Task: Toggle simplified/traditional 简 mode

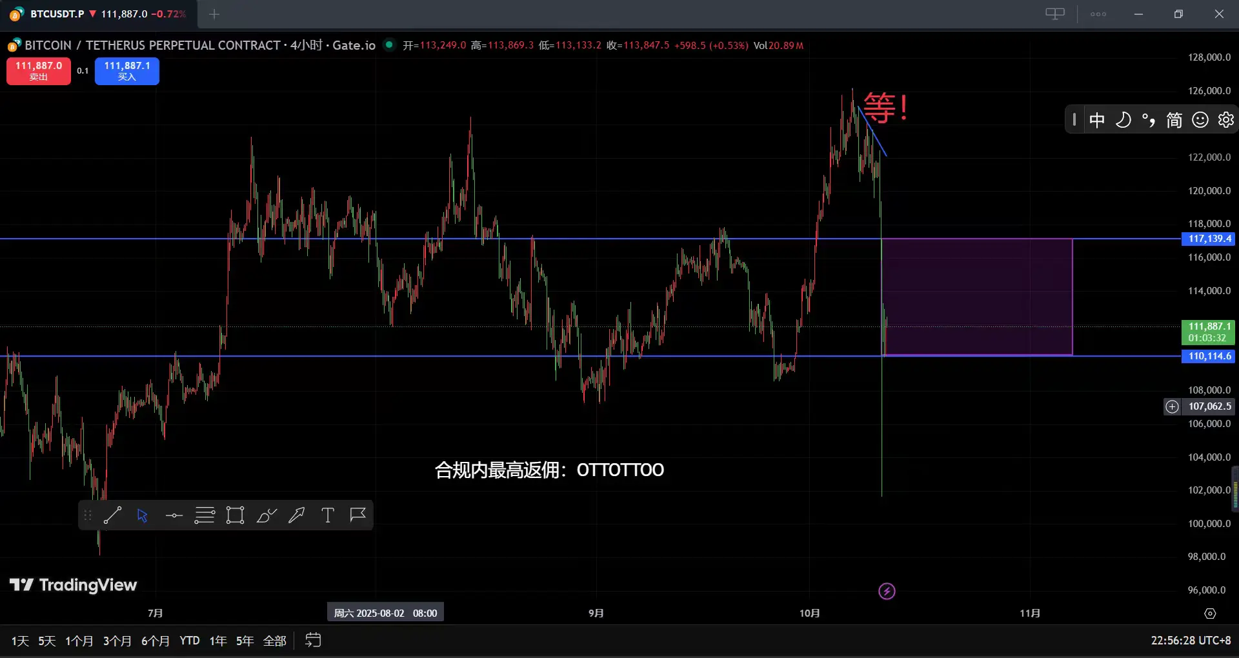Action: [1174, 120]
